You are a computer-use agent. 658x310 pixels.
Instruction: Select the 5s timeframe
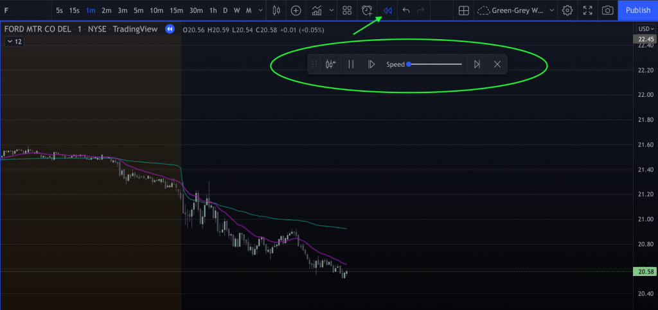point(59,10)
